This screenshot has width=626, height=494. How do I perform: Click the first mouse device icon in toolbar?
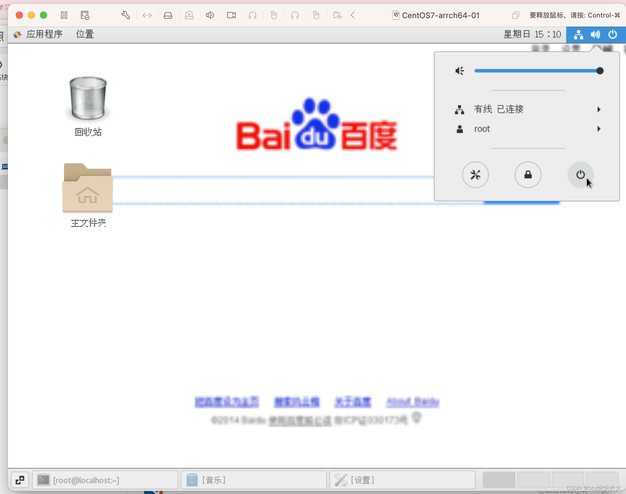pos(274,15)
